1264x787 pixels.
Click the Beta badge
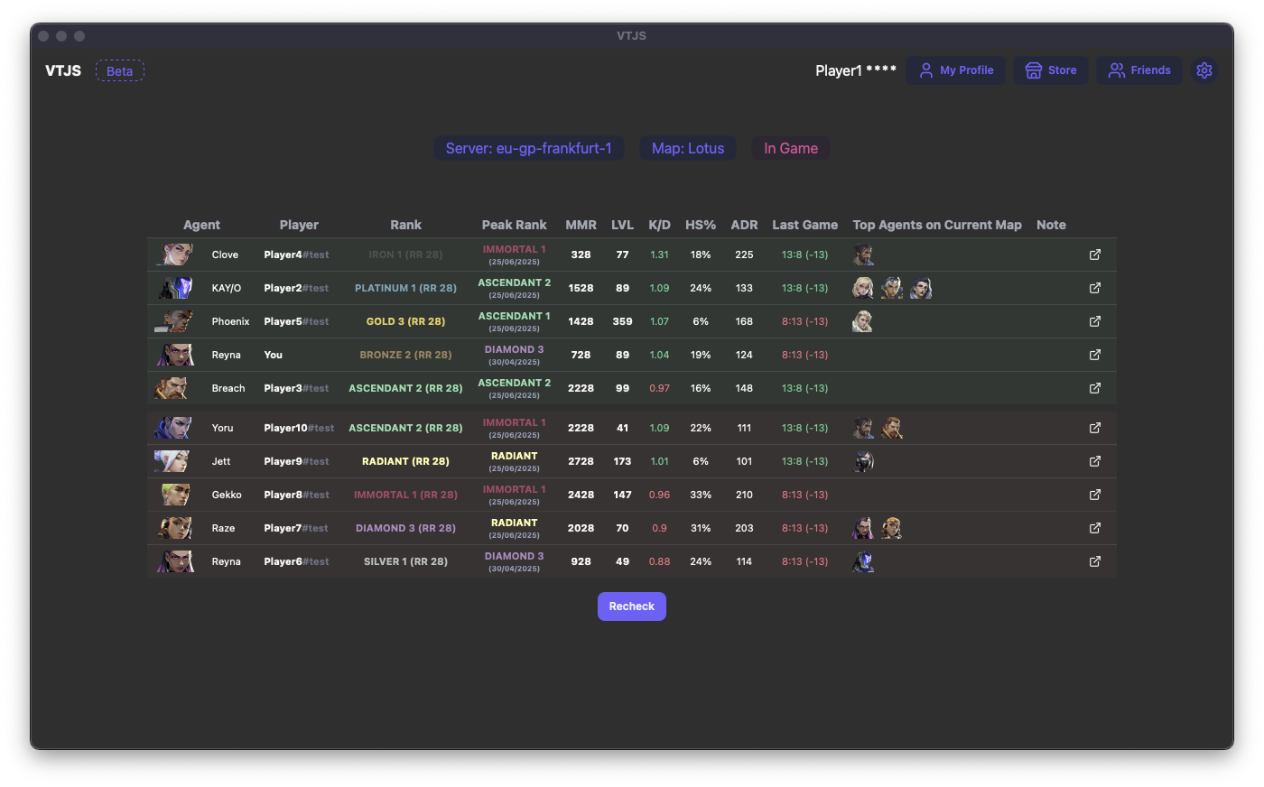(x=120, y=70)
